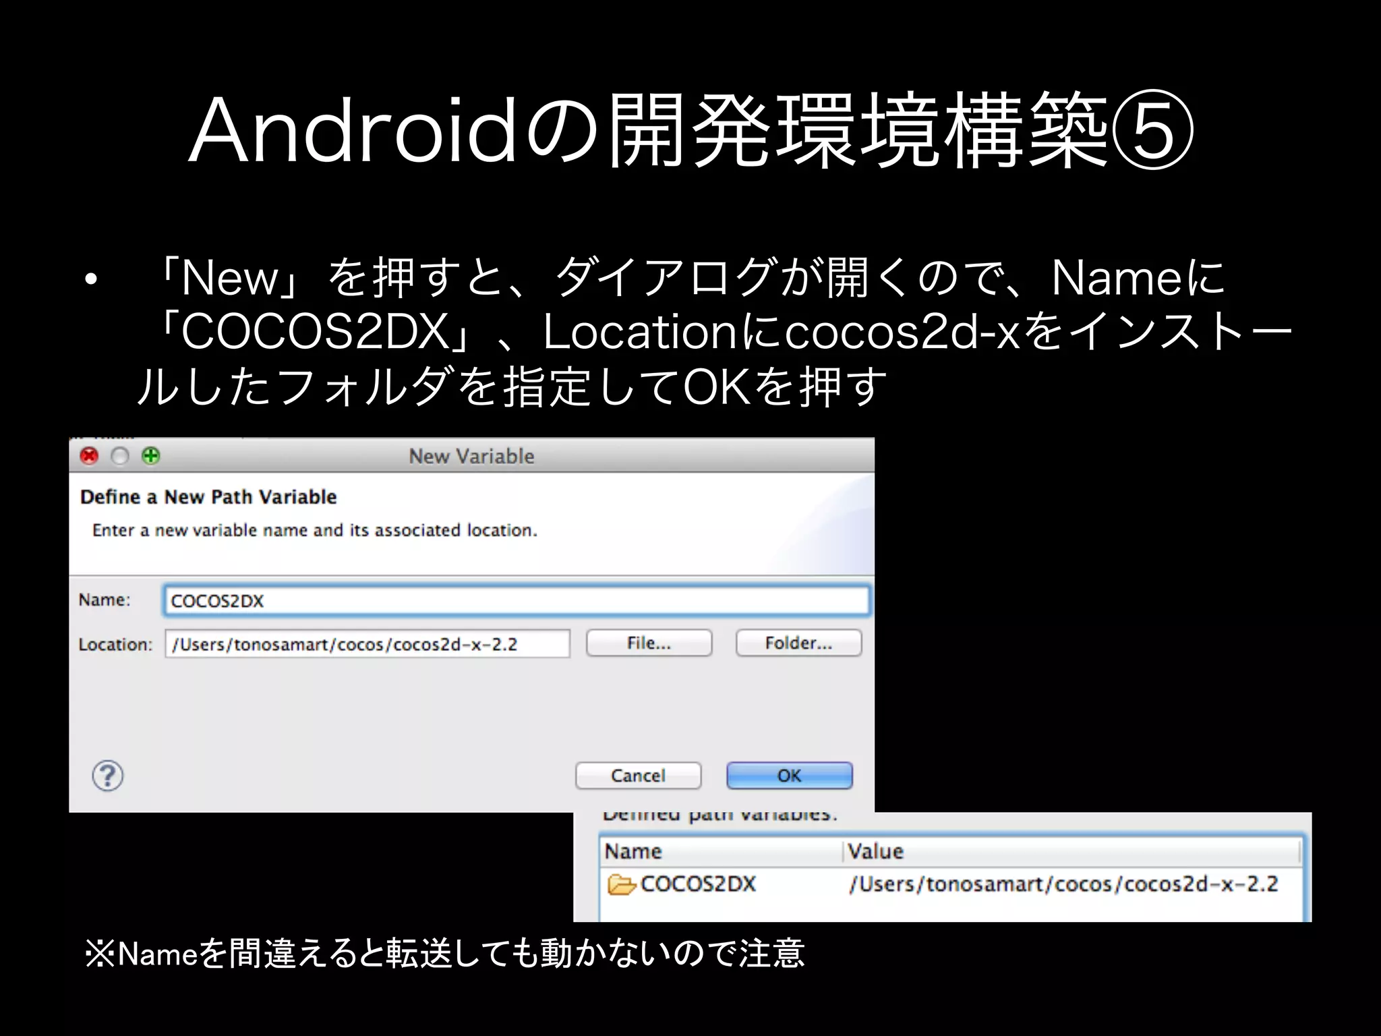Viewport: 1381px width, 1036px height.
Task: Click the 'Enter a new variable name' description text
Action: tap(315, 530)
